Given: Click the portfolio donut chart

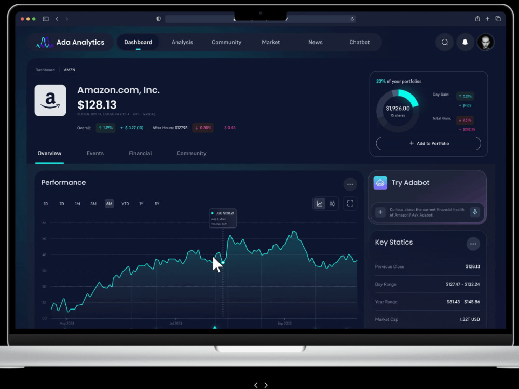Looking at the screenshot, I should tap(398, 111).
